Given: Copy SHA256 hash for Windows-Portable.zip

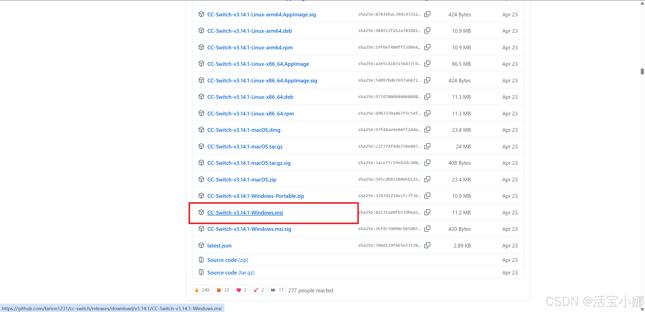Looking at the screenshot, I should point(427,196).
